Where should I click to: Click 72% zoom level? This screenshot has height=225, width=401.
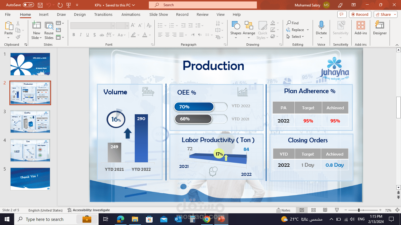point(388,210)
